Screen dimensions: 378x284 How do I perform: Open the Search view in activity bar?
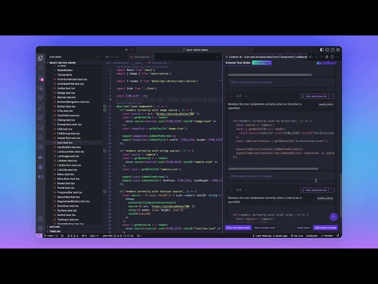41,68
